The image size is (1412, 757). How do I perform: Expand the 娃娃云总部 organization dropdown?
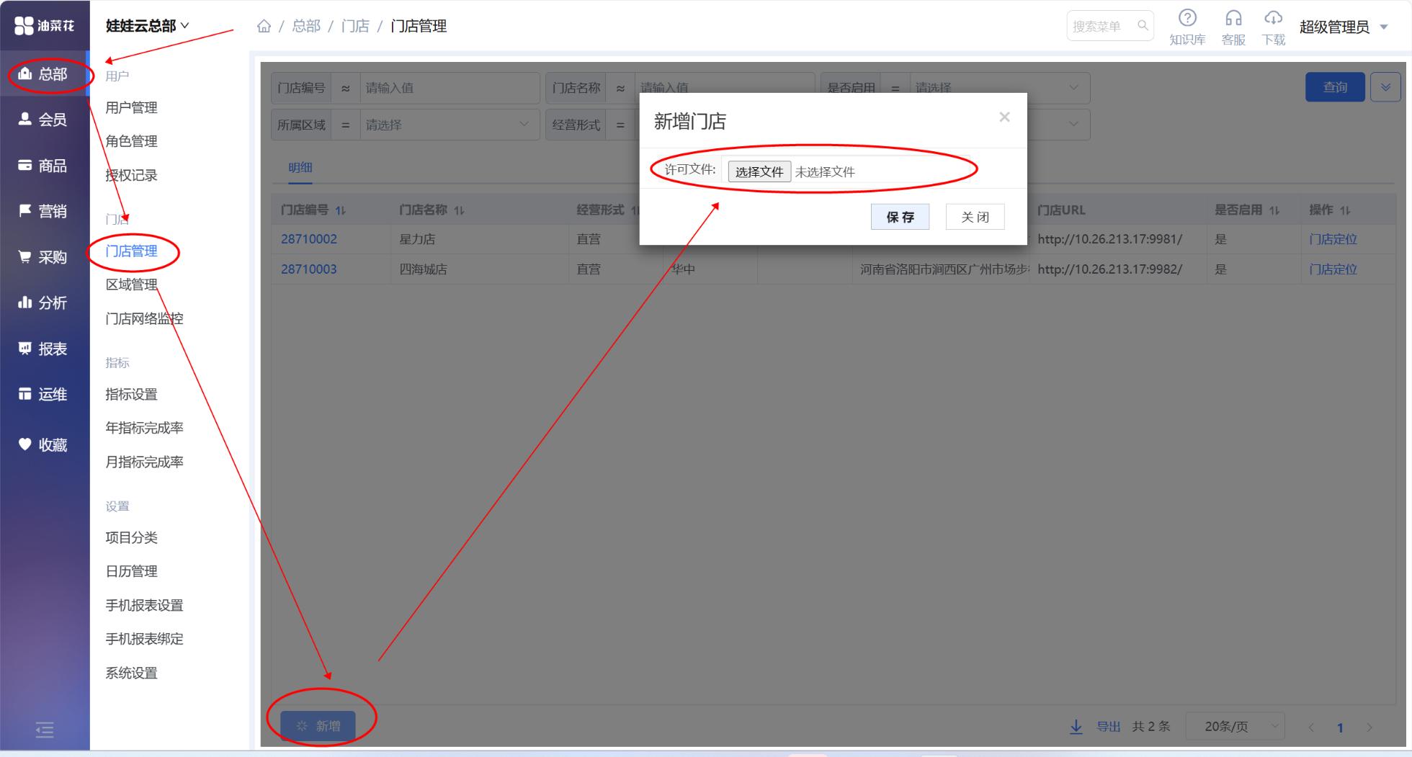pyautogui.click(x=148, y=26)
